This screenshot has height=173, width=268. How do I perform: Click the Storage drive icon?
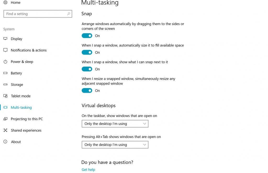click(5, 84)
